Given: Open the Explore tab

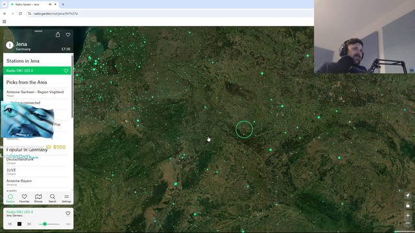Looking at the screenshot, I should (x=10, y=198).
